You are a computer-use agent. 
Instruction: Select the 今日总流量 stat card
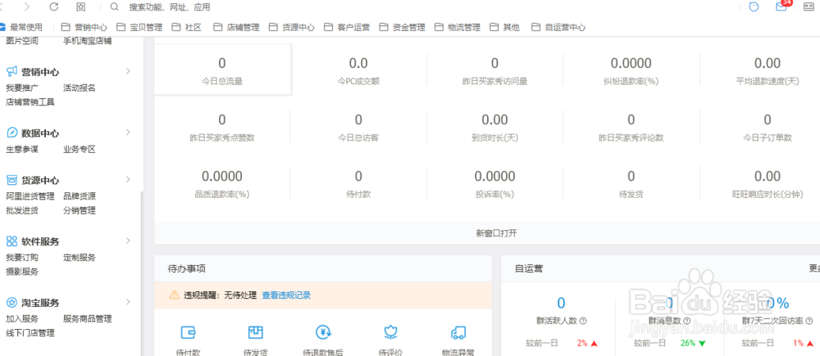coord(222,70)
